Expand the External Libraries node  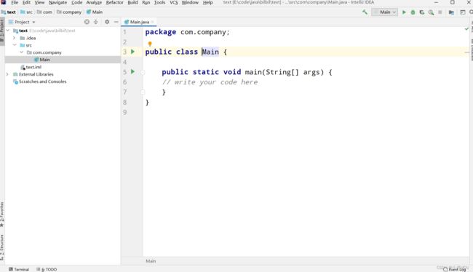tap(7, 74)
